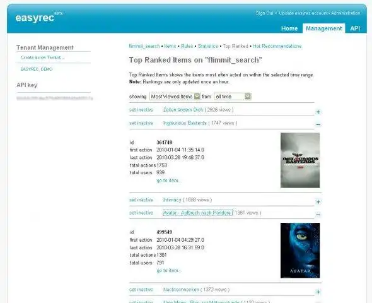The height and width of the screenshot is (303, 372).
Task: Collapse the Inglourious Basterds details
Action: point(318,124)
